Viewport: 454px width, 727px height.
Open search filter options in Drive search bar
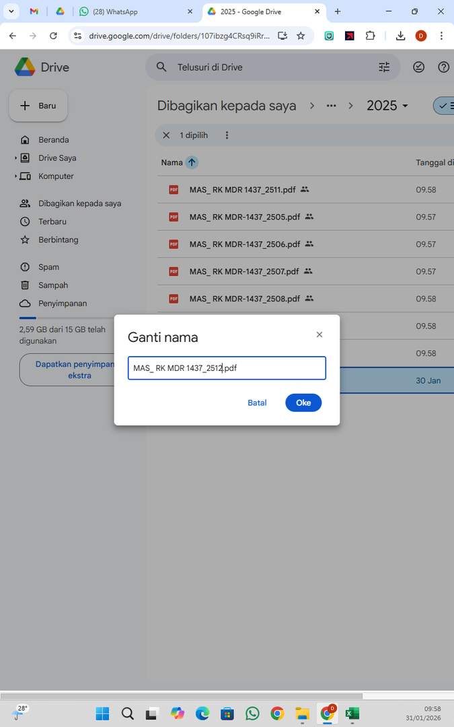(384, 67)
